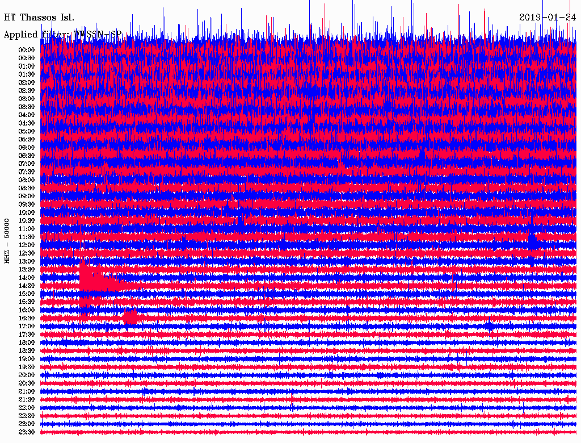The width and height of the screenshot is (581, 443).
Task: Select the 07:00 time label
Action: (x=27, y=164)
